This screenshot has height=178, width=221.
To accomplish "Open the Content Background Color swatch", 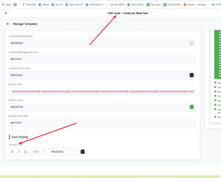I will 191,59.
